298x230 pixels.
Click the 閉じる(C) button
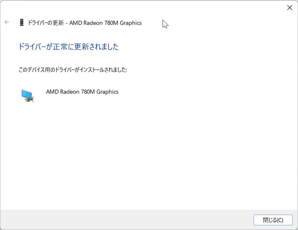pyautogui.click(x=273, y=220)
